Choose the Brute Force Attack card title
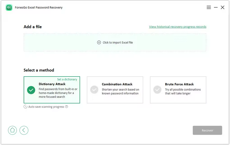The image size is (230, 145). click(x=179, y=84)
